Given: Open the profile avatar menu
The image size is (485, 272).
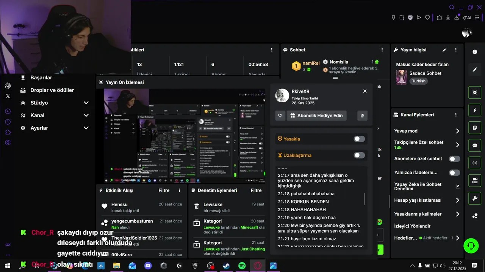Looking at the screenshot, I should pyautogui.click(x=467, y=33).
